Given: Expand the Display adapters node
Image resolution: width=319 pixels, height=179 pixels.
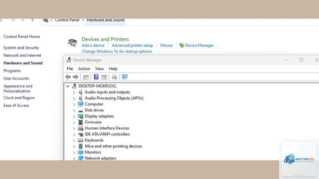Looking at the screenshot, I should pos(74,117).
